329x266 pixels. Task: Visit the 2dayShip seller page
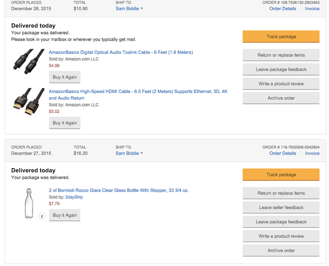[x=74, y=197]
